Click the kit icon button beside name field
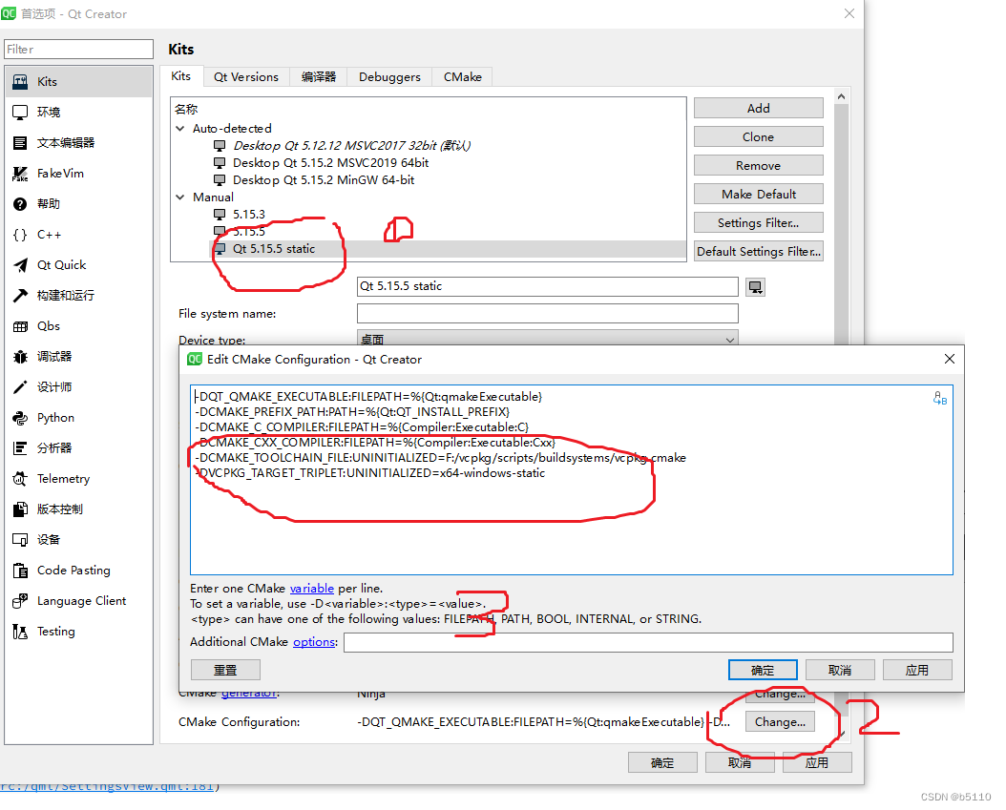 tap(755, 286)
